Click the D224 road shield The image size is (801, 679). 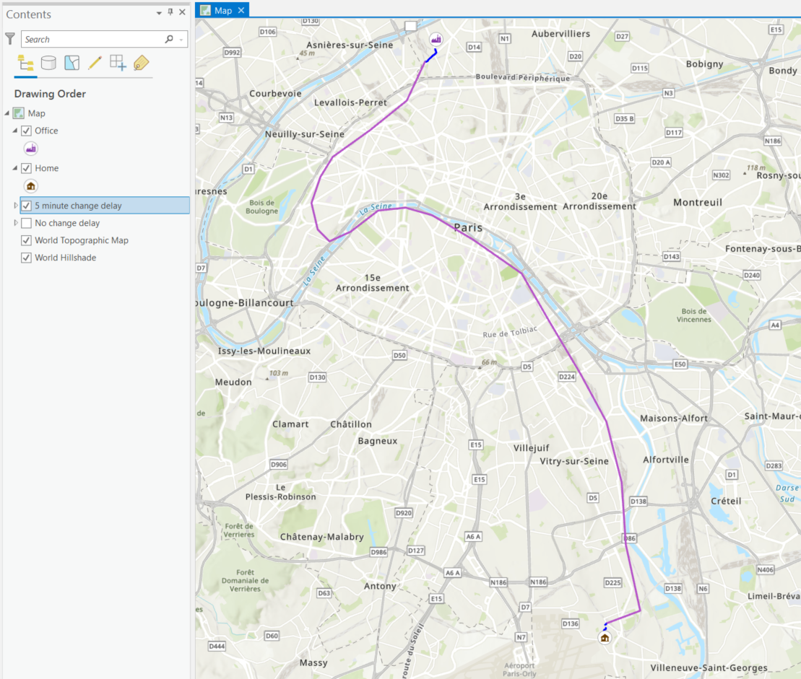pyautogui.click(x=566, y=377)
